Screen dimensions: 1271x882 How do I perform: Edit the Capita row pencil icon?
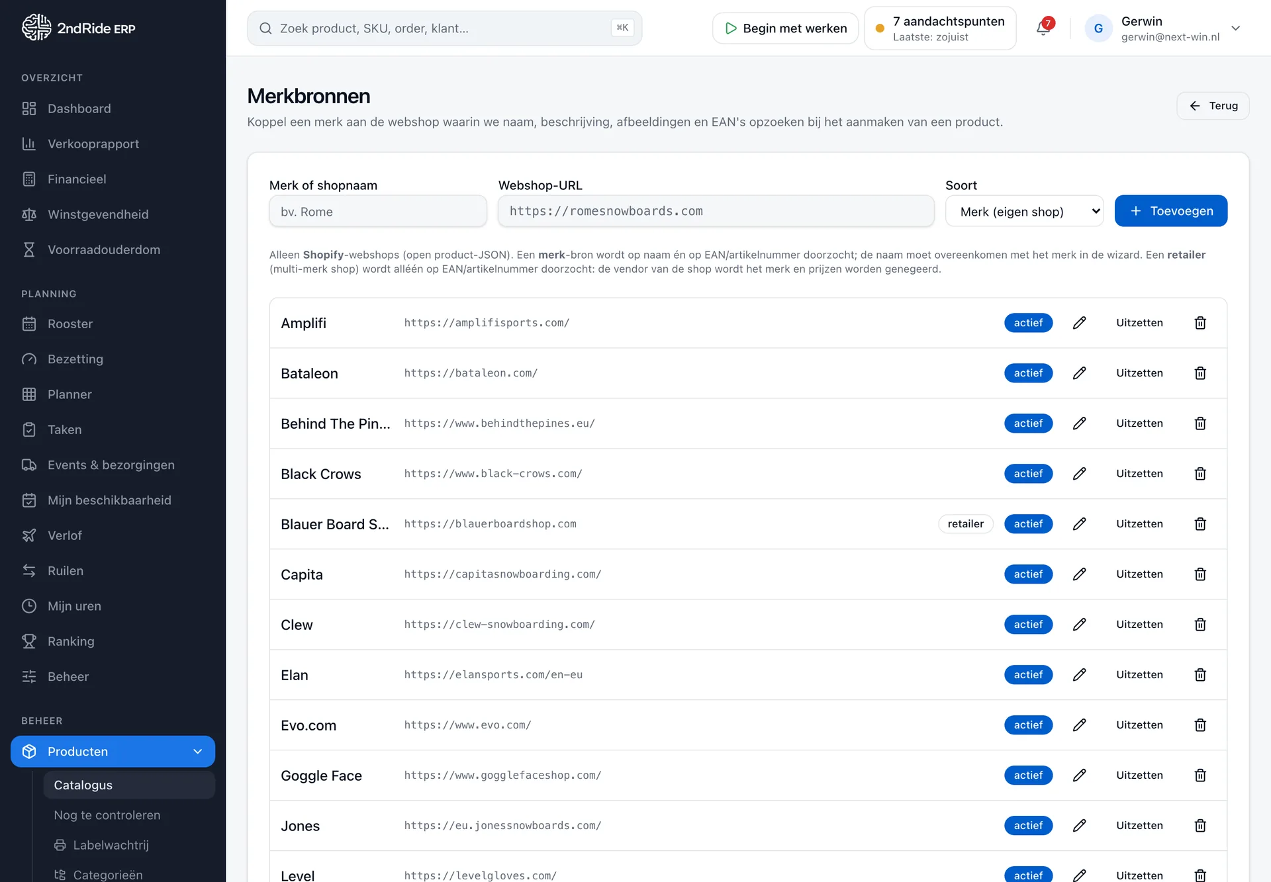pos(1079,574)
